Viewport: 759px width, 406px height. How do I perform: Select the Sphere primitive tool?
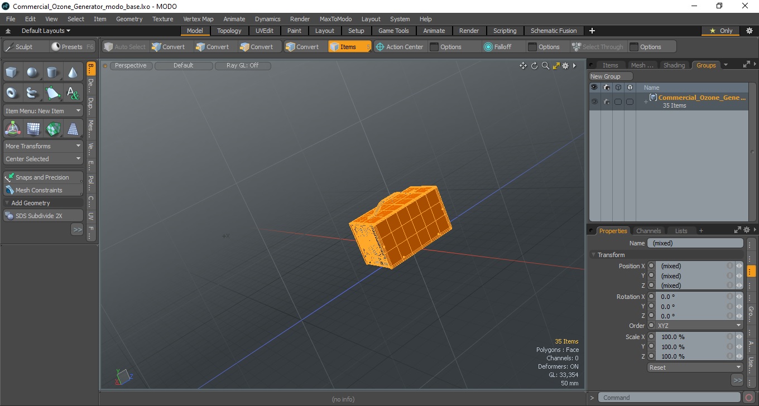coord(33,72)
